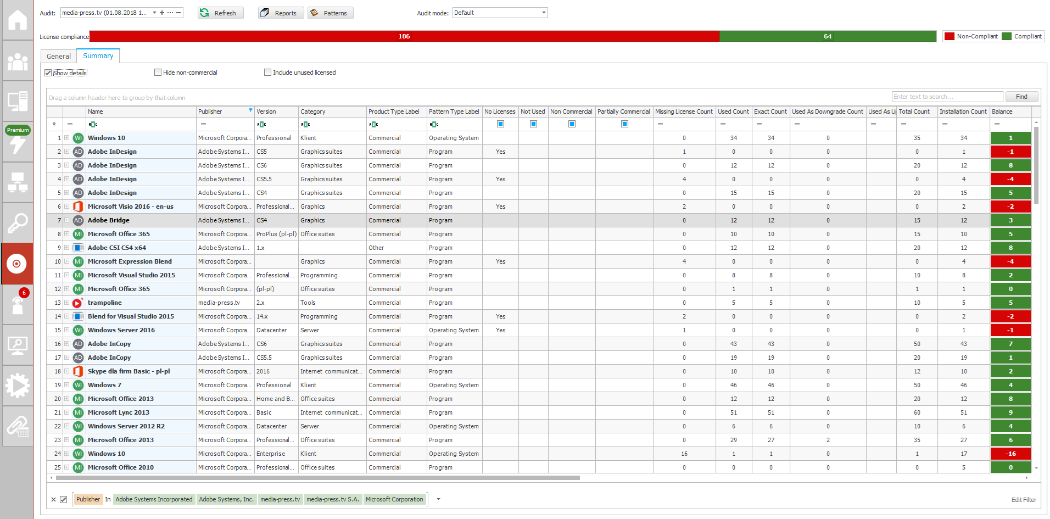Open the Audit mode dropdown
The height and width of the screenshot is (519, 1050).
pos(543,13)
